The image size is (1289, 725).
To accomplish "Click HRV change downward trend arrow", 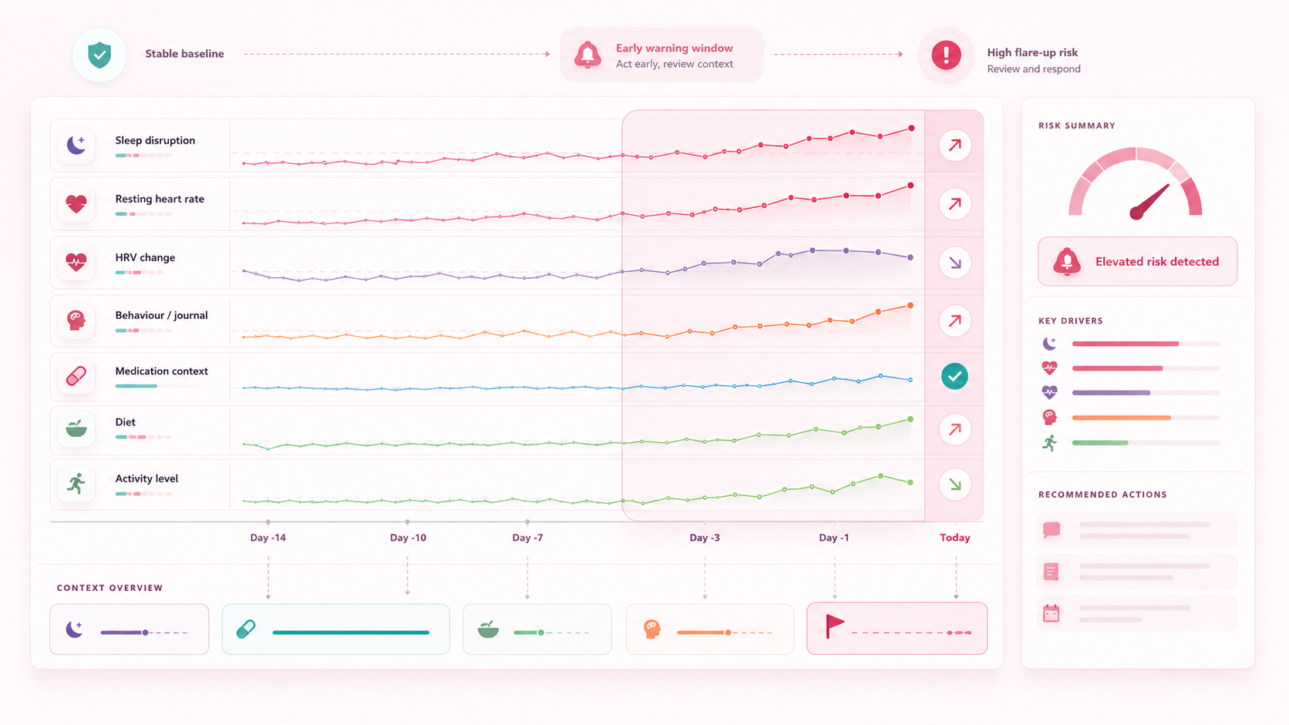I will [954, 263].
